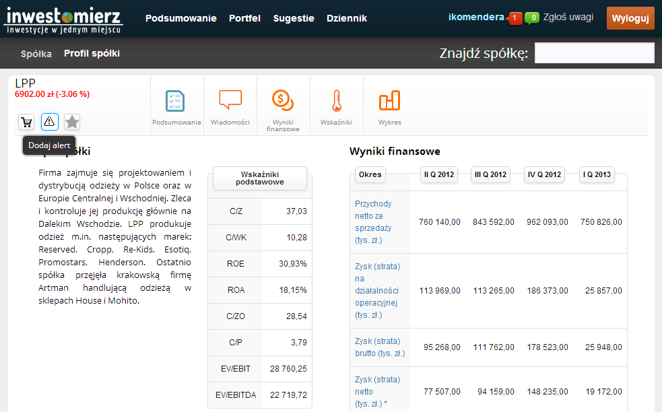Open the ikomendera user profile link
Screen dimensions: 662x412
click(476, 18)
